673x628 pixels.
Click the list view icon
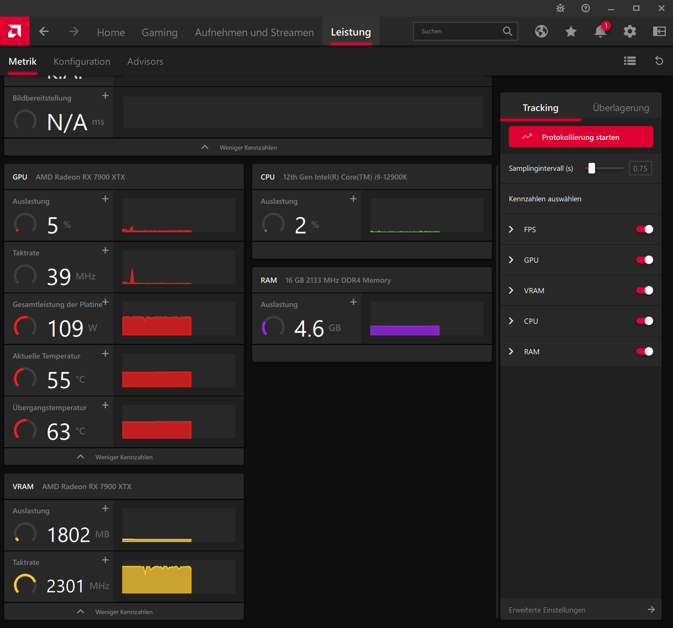(630, 61)
